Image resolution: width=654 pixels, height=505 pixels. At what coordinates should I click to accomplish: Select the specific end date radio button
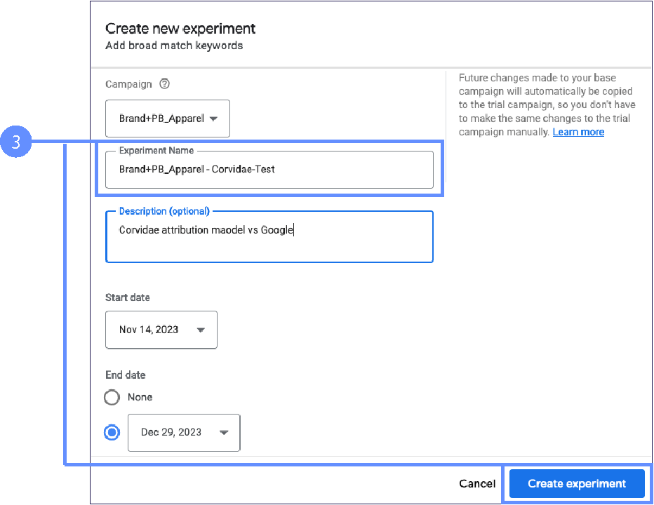point(112,433)
